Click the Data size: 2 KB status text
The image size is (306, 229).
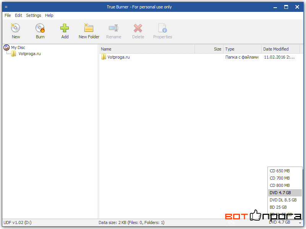[x=131, y=222]
